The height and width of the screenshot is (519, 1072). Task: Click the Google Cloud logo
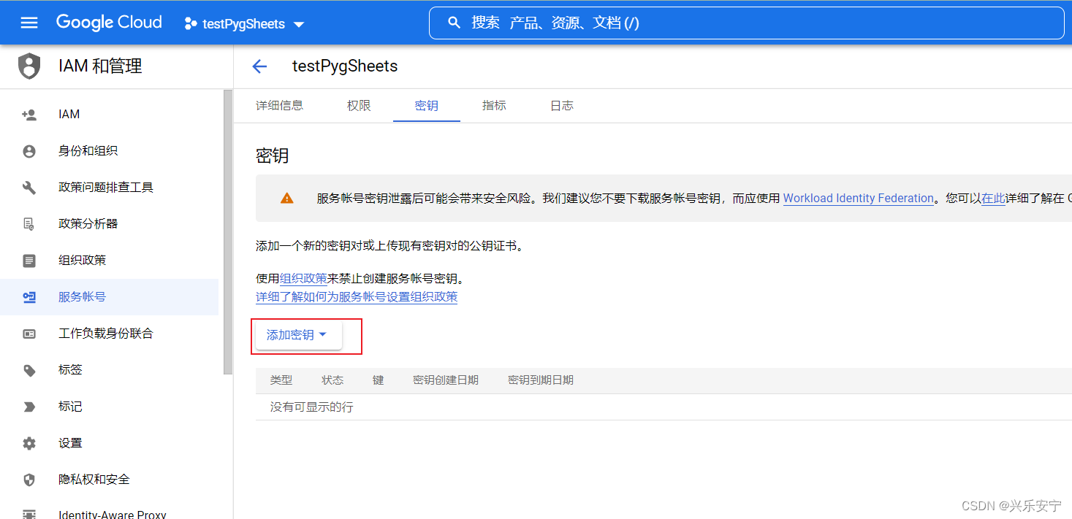pos(109,23)
